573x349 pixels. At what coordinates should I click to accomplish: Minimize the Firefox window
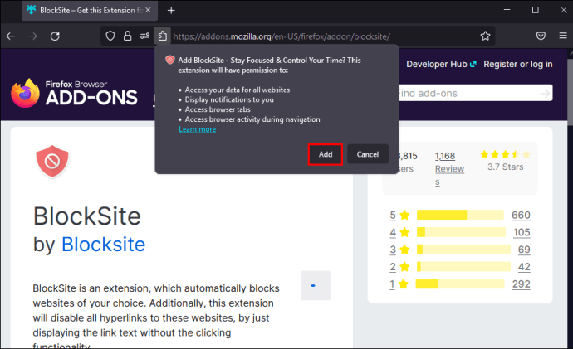click(x=507, y=10)
